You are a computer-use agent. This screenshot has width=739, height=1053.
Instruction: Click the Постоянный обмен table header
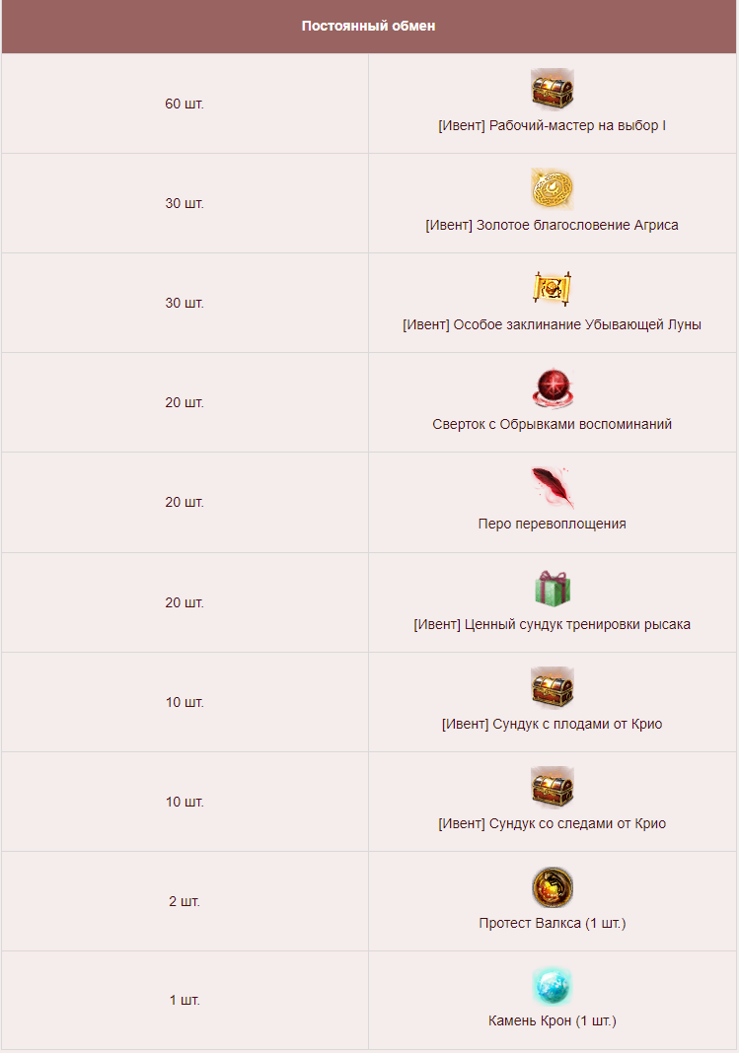(369, 27)
